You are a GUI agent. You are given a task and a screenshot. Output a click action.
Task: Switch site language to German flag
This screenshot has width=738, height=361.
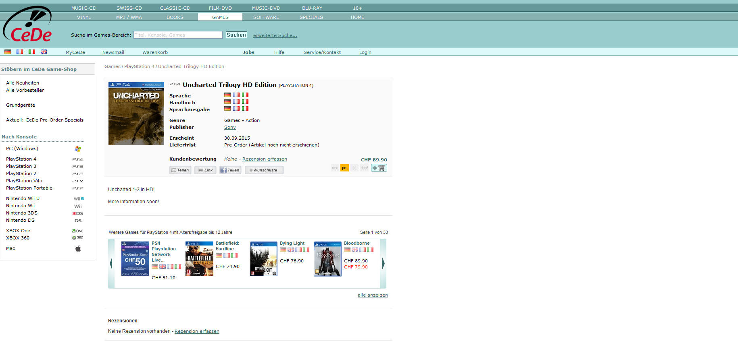tap(8, 52)
